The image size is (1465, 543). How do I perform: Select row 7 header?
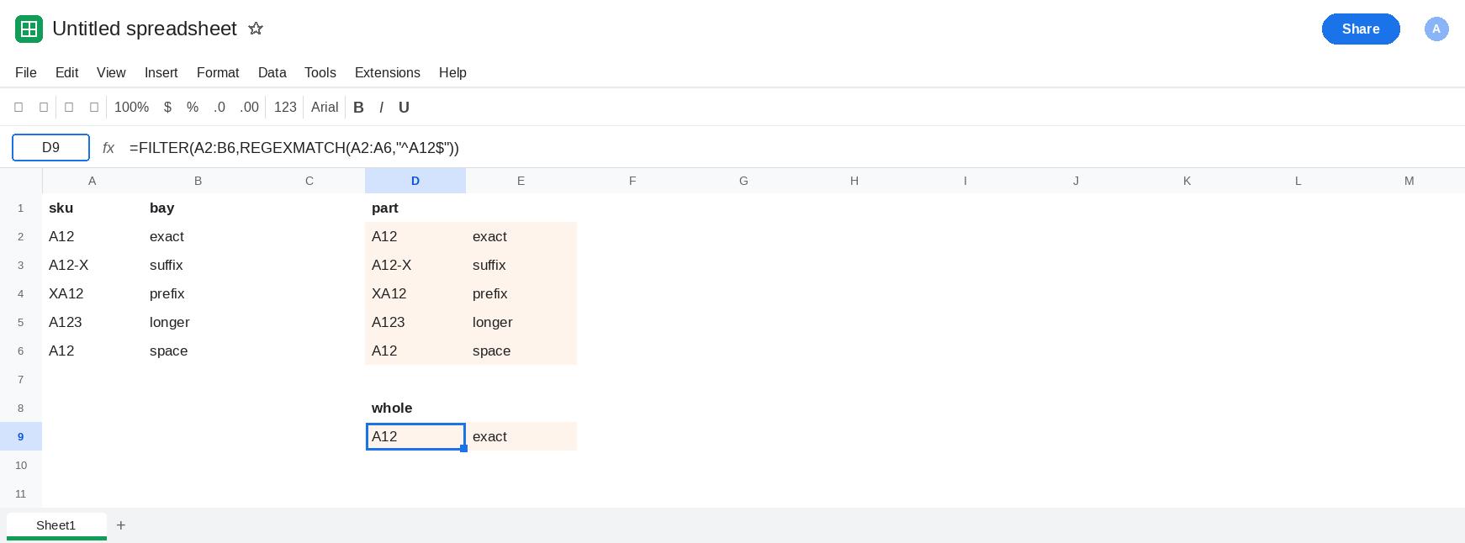21,379
